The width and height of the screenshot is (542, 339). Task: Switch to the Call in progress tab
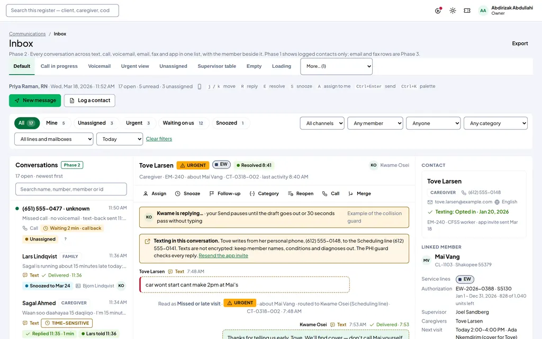pos(59,66)
